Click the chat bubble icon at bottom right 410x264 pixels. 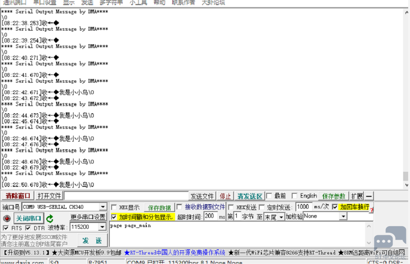point(389,238)
